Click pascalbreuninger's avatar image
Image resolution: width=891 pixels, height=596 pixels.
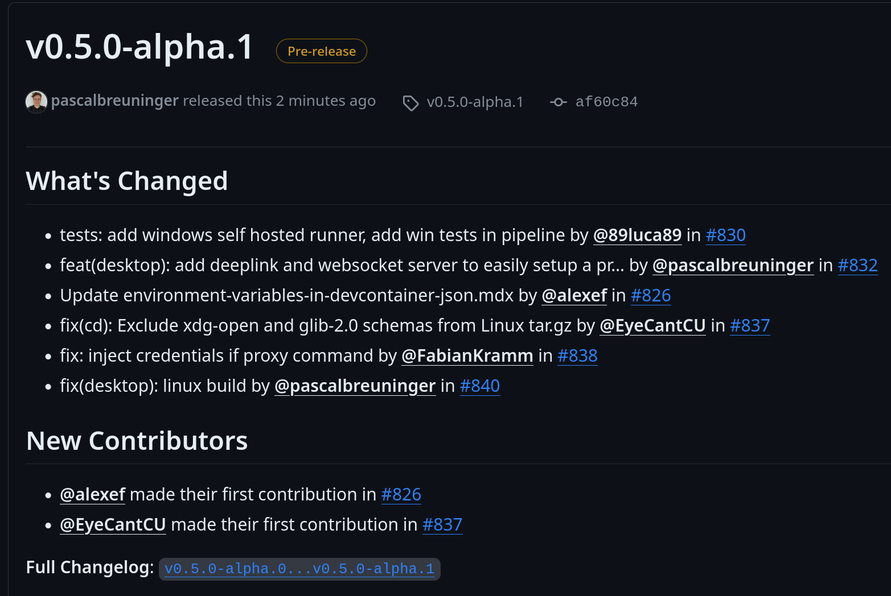[x=36, y=102]
